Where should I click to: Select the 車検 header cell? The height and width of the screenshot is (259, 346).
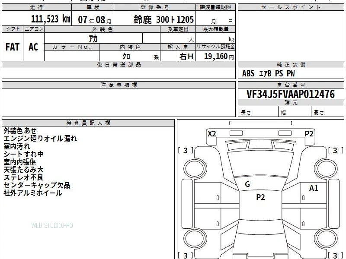click(x=93, y=7)
